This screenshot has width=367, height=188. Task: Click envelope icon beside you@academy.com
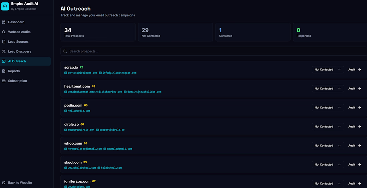[x=65, y=187]
